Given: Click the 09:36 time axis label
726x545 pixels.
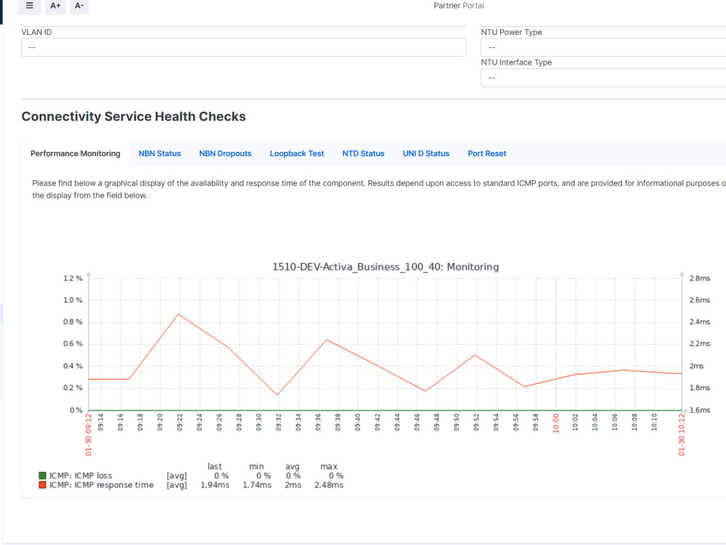Looking at the screenshot, I should tap(318, 423).
